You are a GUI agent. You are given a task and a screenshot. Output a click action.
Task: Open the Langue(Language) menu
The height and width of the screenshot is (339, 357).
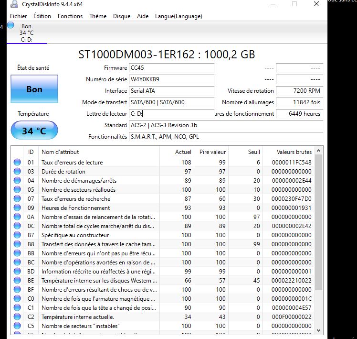click(178, 16)
